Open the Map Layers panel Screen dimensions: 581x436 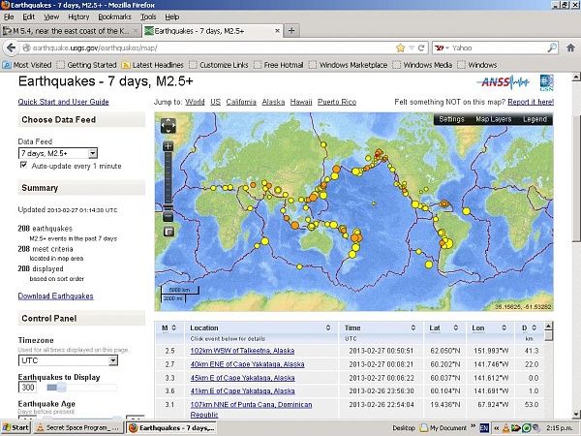pyautogui.click(x=494, y=119)
